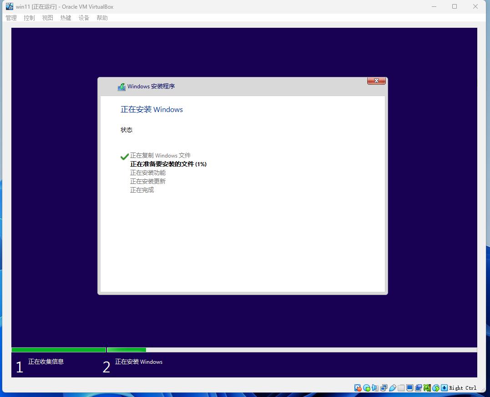Open the 设备 menu

(x=84, y=18)
